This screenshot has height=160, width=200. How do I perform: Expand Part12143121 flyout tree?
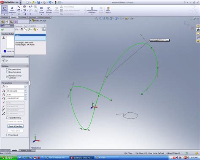coord(31,21)
